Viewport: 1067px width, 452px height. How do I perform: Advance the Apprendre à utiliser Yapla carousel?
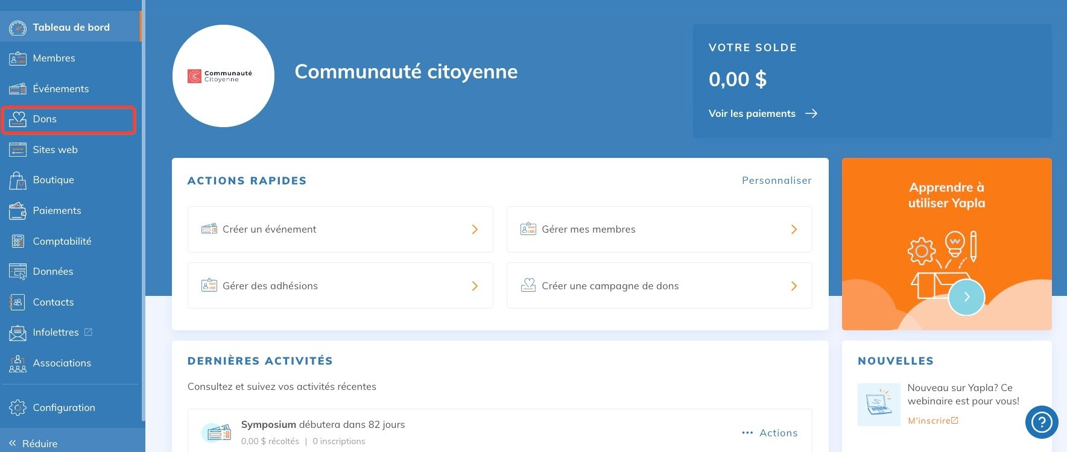click(x=966, y=297)
